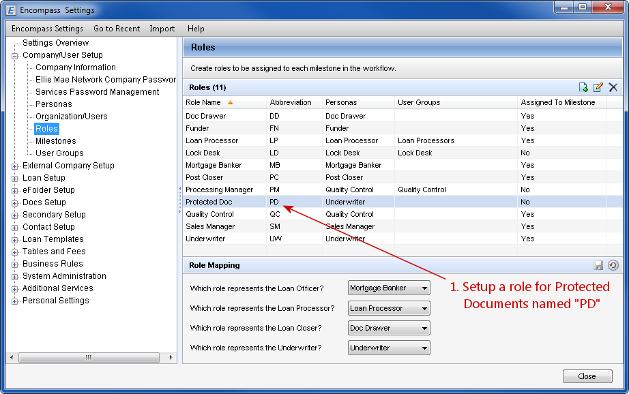Expand the Tables and Fees node
Screen dimensions: 629x394
[15, 252]
